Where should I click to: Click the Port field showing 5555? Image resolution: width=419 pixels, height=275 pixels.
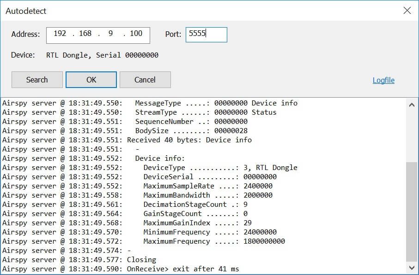(206, 35)
